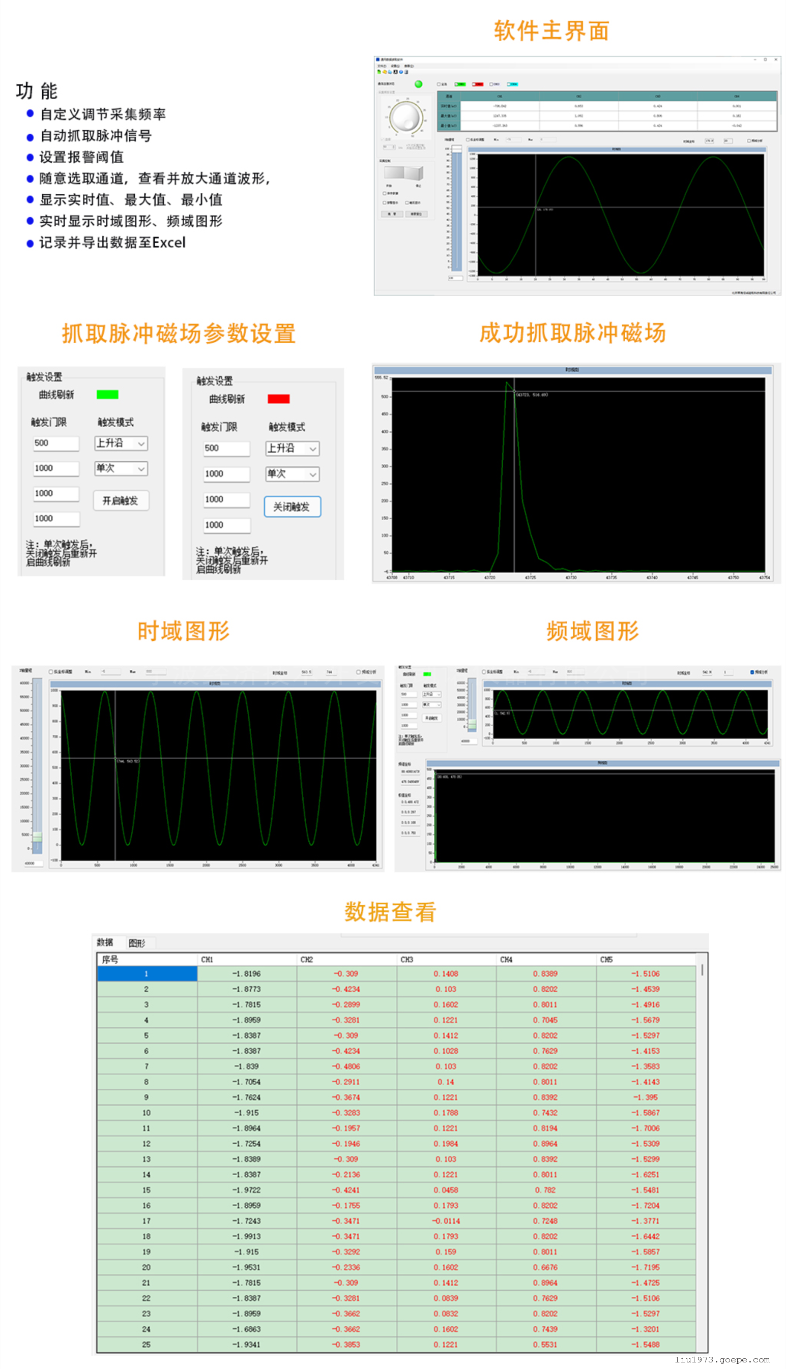Click the red 曲线刷新 indicator

coord(279,399)
